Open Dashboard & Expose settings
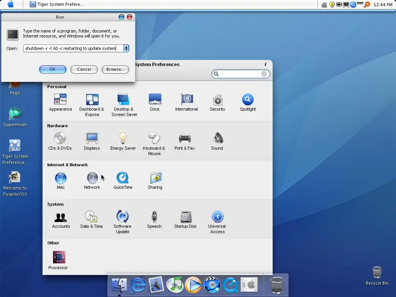Viewport: 396px width, 297px height. tap(92, 105)
